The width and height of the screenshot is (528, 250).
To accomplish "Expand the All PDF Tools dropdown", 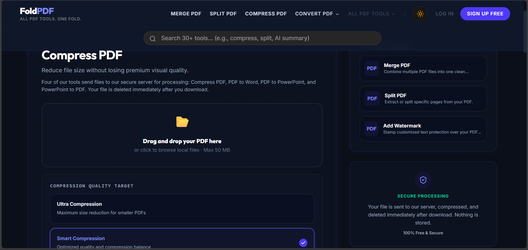I will coord(371,14).
